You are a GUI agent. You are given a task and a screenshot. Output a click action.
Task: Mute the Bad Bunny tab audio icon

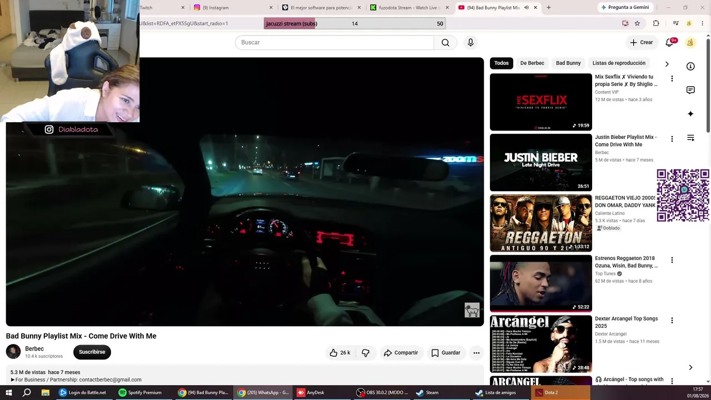tap(526, 8)
